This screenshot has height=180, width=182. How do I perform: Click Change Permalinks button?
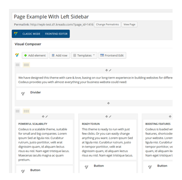coord(107,24)
